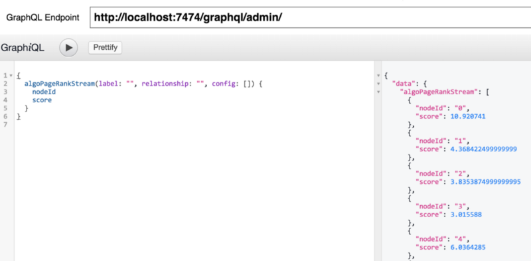Click nodeId "2" entry in results

(442, 174)
